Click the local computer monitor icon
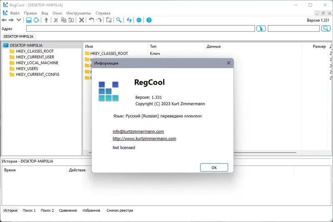The width and height of the screenshot is (333, 222). tap(29, 20)
